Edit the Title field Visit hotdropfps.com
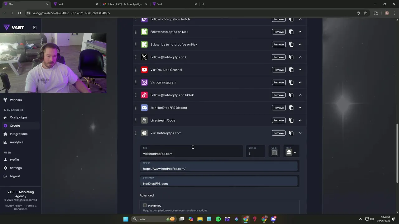Image resolution: width=399 pixels, height=224 pixels. click(x=191, y=152)
